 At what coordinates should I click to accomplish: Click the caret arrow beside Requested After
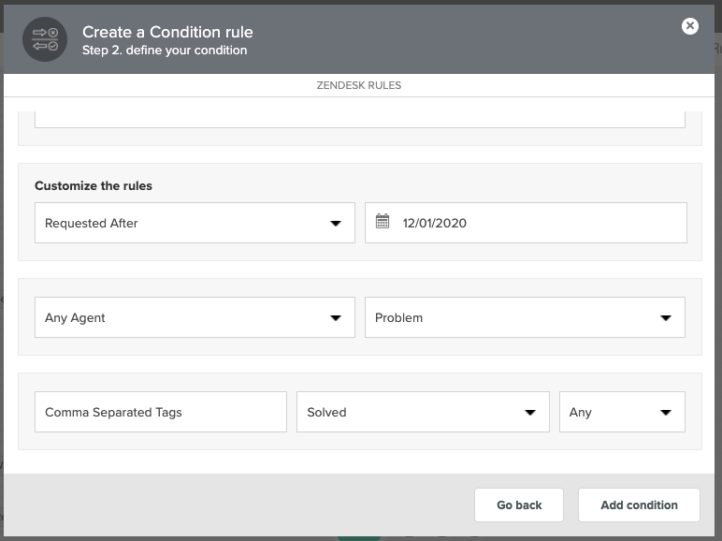tap(336, 224)
